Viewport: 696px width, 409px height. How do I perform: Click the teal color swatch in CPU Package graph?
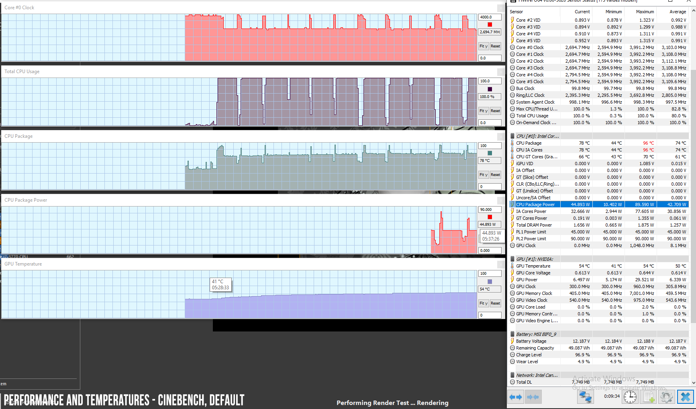(490, 153)
